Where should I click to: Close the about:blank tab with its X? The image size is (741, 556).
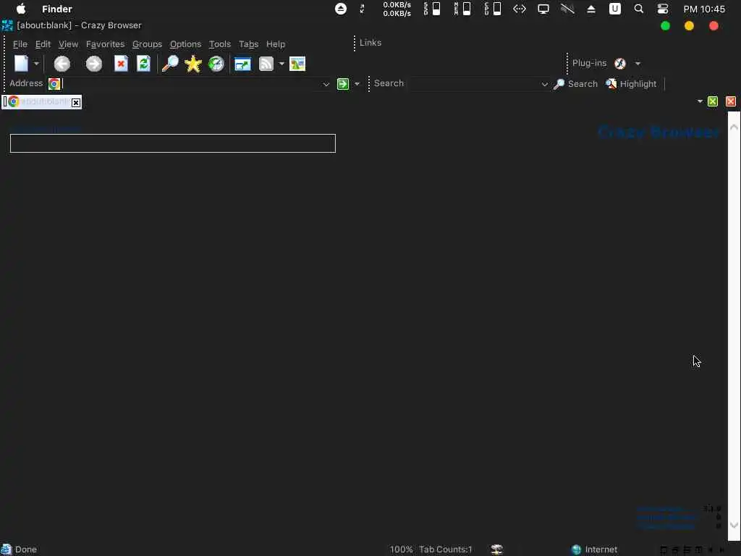tap(75, 102)
